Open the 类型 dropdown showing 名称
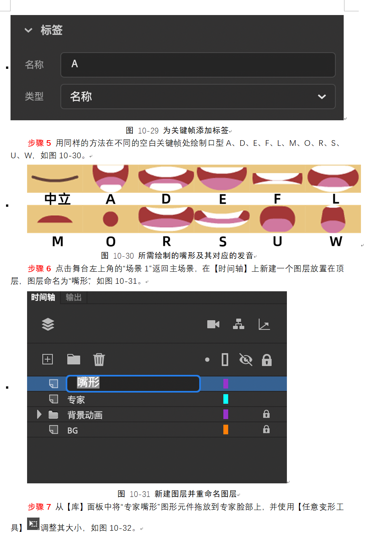This screenshot has width=370, height=548. 198,97
